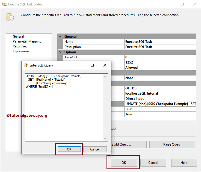Collapse the Options property category
The image size is (201, 172).
[x=60, y=52]
